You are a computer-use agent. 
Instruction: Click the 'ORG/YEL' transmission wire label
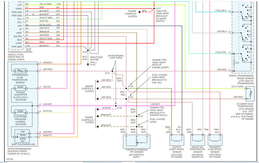pos(47,135)
